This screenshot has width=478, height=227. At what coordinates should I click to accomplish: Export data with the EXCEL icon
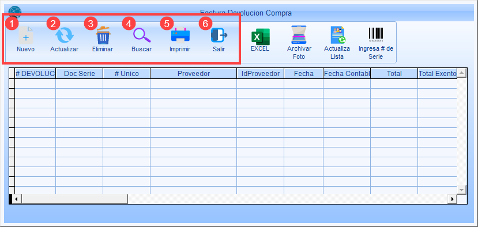click(x=261, y=36)
